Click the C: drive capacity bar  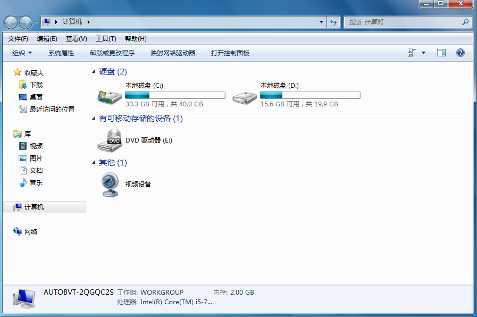(175, 95)
